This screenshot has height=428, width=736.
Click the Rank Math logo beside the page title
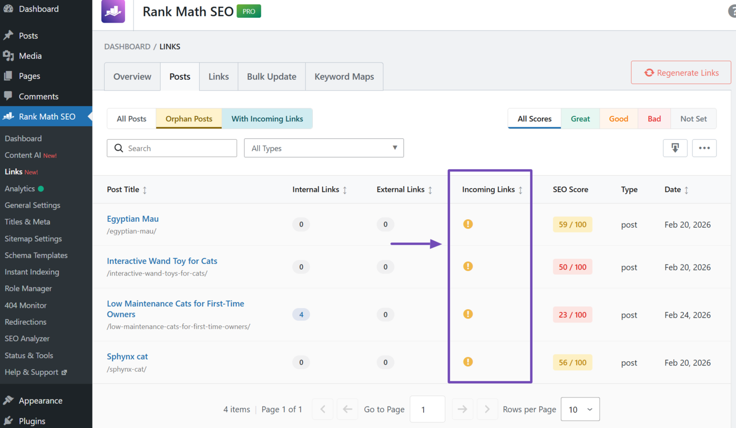point(113,11)
